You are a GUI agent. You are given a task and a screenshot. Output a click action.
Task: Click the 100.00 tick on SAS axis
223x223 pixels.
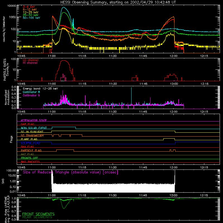pyautogui.click(x=11, y=170)
